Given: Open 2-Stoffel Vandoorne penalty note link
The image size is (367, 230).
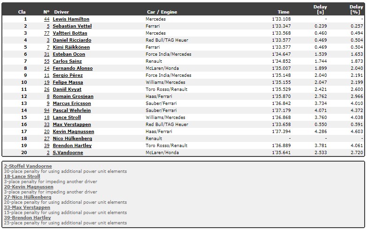Looking at the screenshot, I should pyautogui.click(x=28, y=166).
